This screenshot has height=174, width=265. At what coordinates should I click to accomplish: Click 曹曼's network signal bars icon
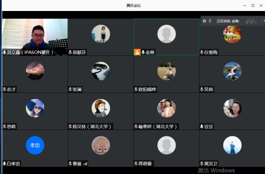[x=85, y=163]
